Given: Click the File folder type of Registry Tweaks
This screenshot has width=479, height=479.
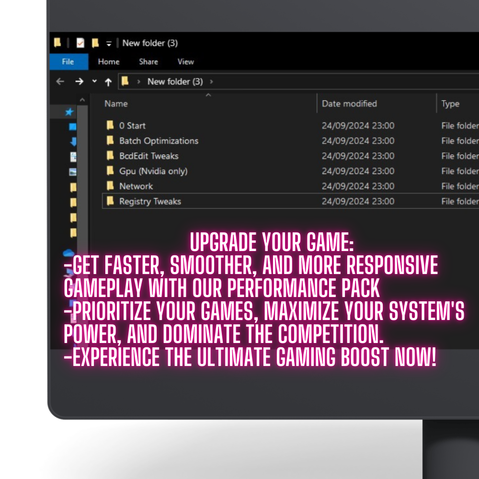Looking at the screenshot, I should coord(460,201).
